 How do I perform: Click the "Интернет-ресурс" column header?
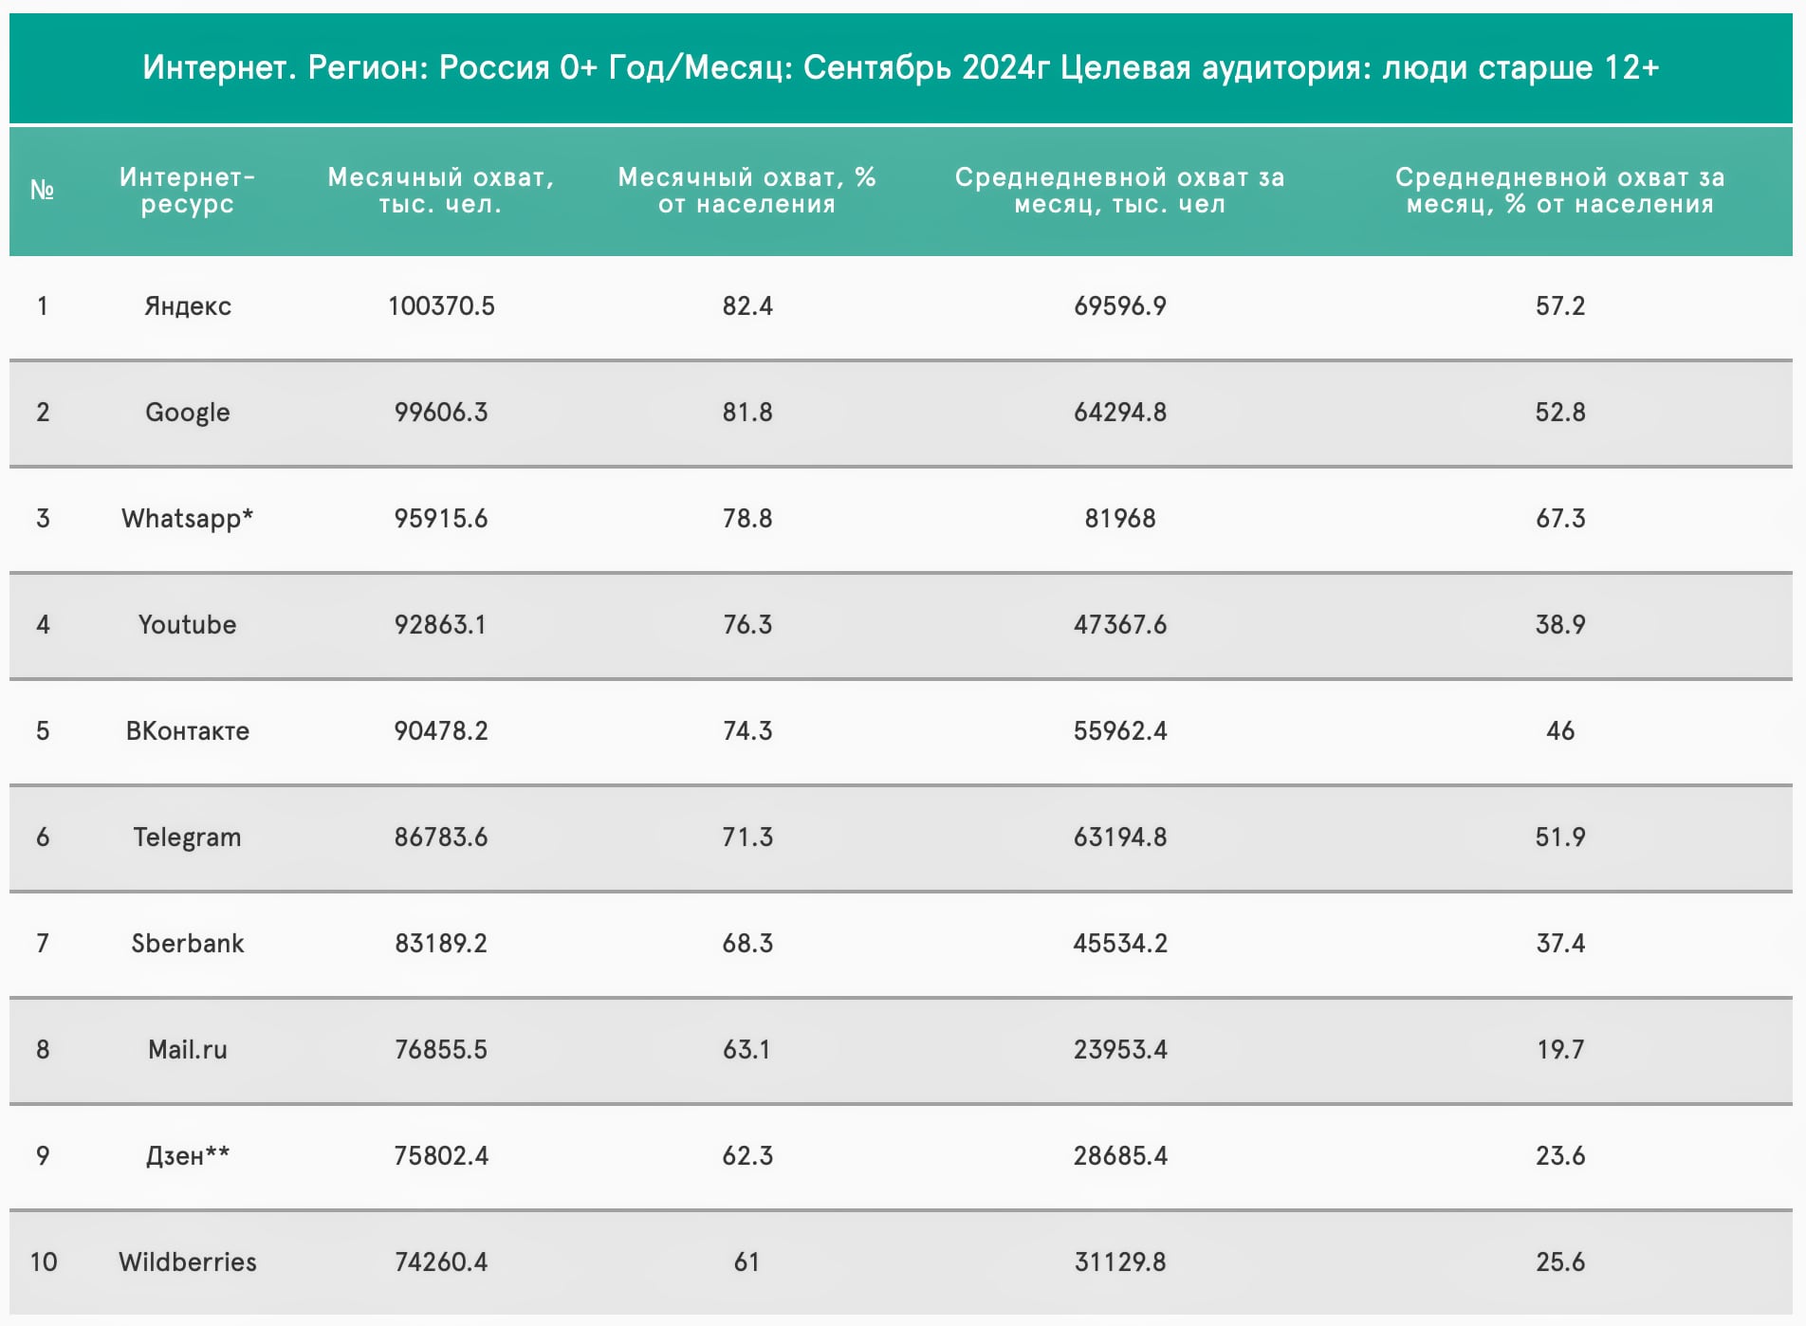pos(187,191)
